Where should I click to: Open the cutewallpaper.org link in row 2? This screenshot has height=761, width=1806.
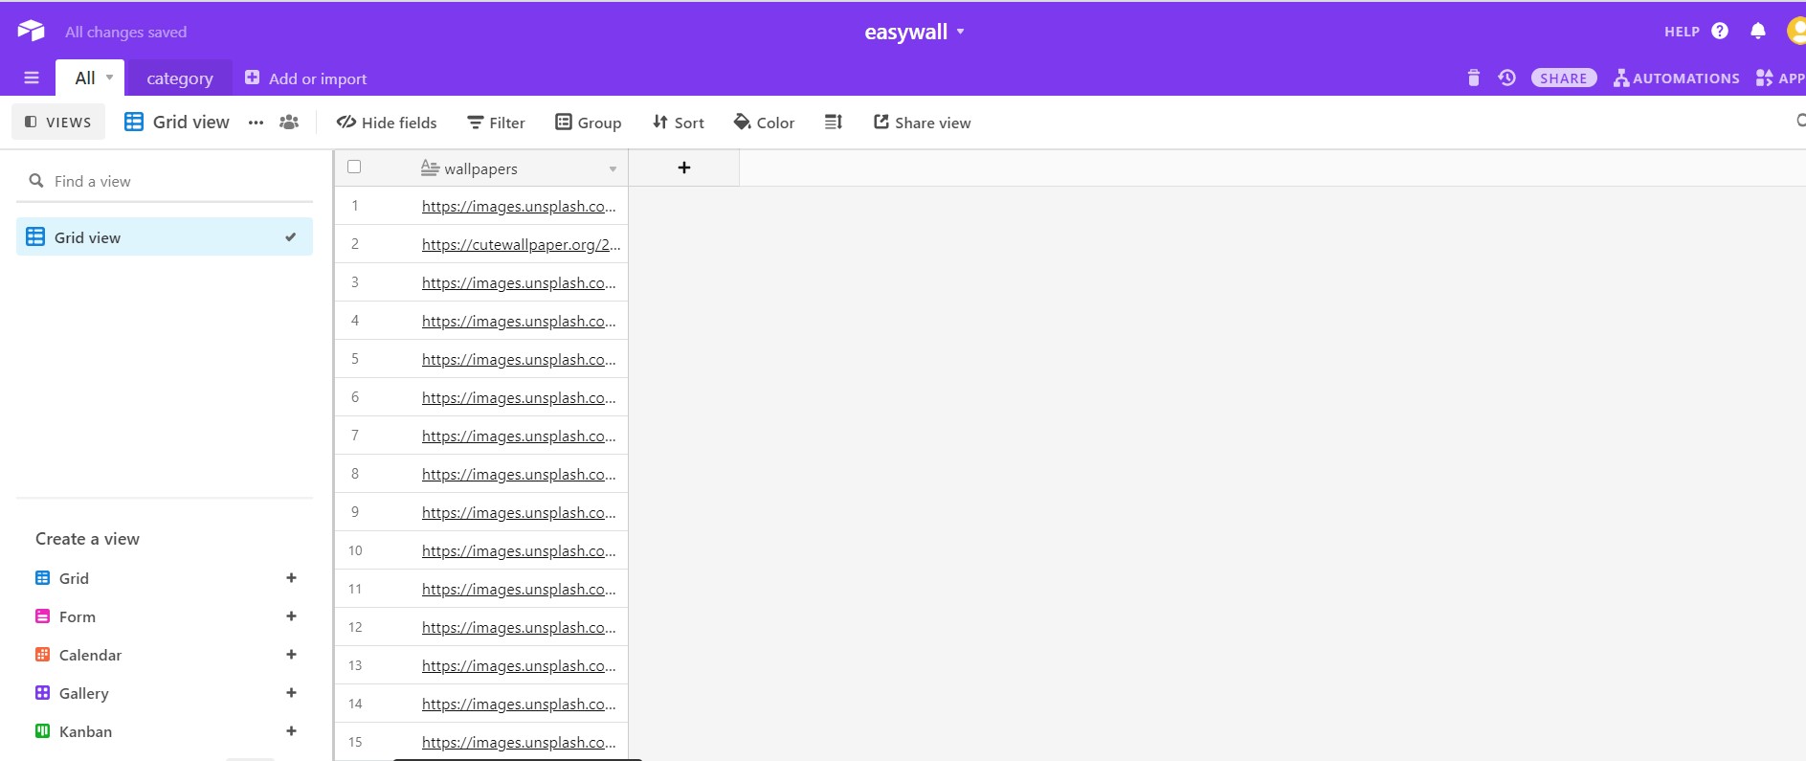point(521,244)
